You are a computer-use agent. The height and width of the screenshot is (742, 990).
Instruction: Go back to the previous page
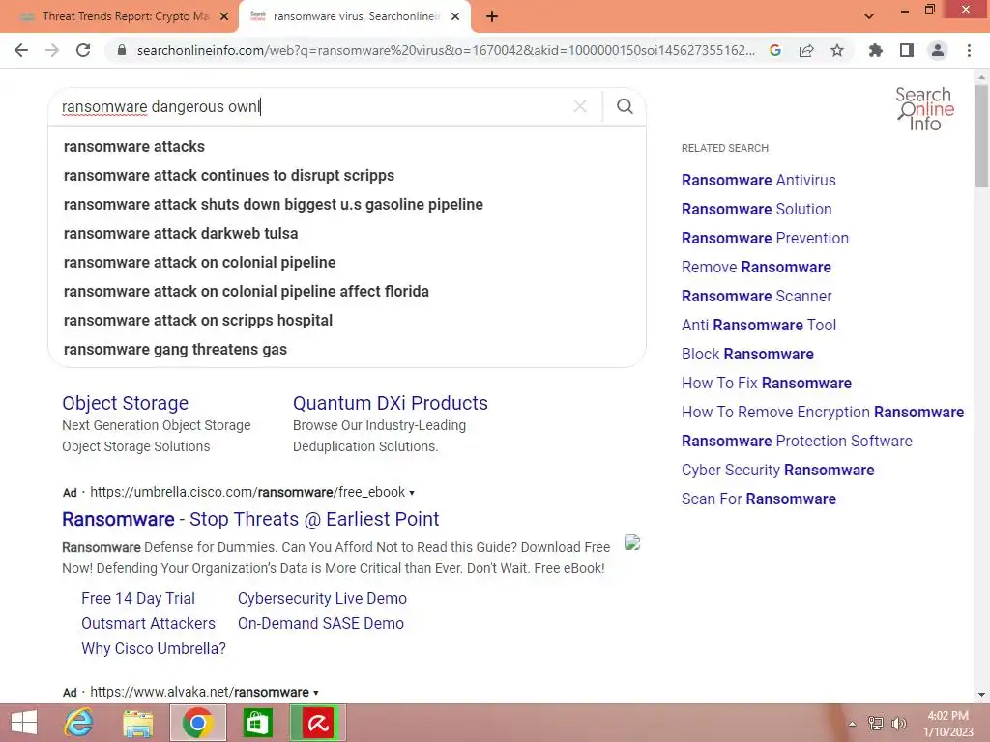21,50
